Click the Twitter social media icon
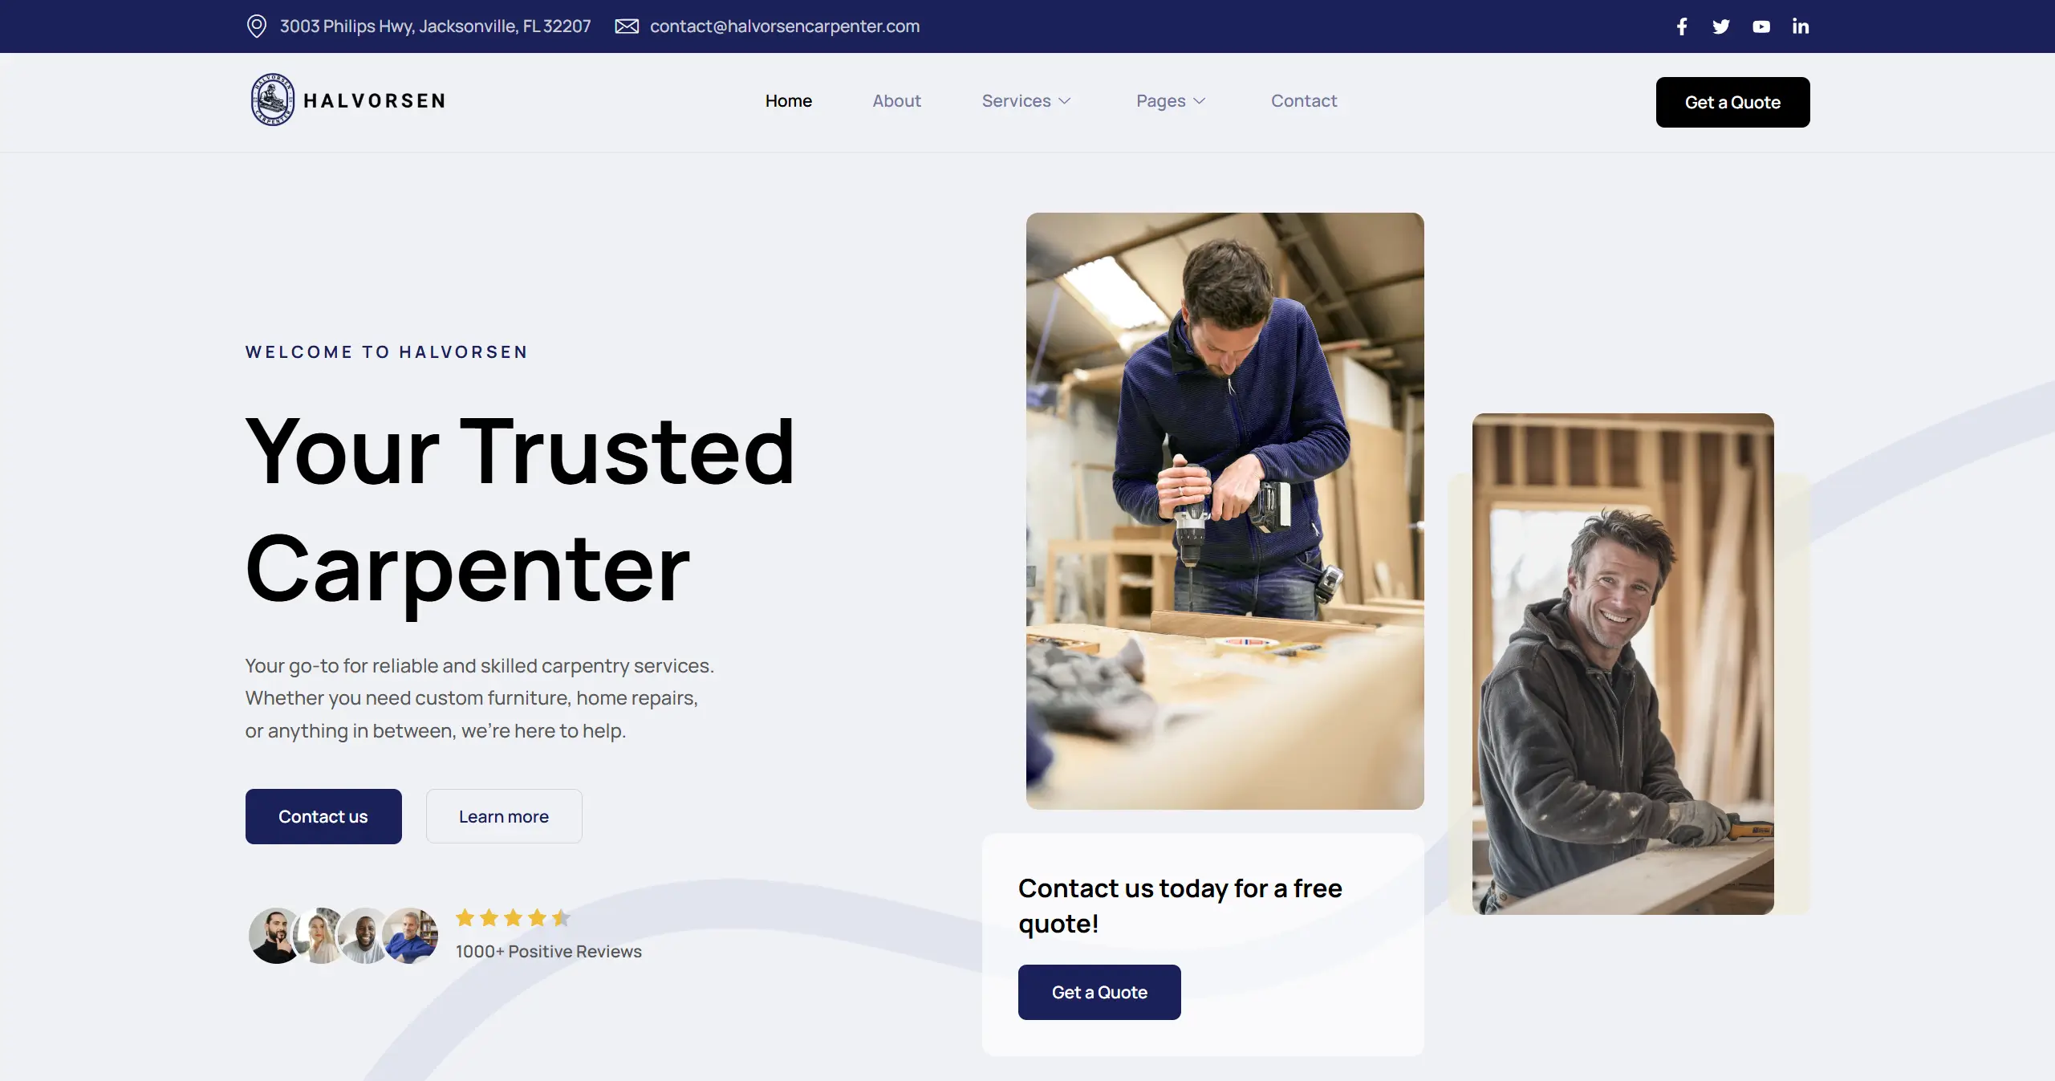The image size is (2055, 1081). pyautogui.click(x=1720, y=26)
